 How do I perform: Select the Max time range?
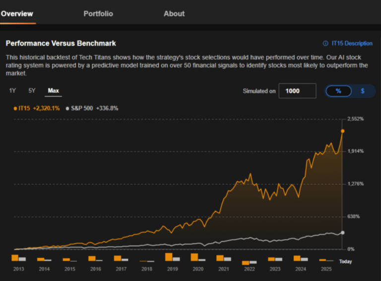point(54,90)
